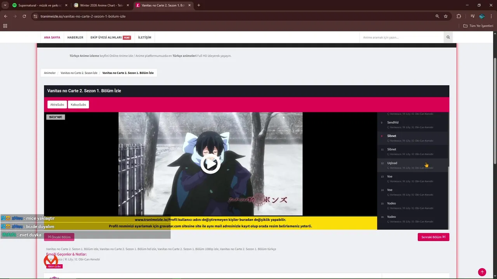
Task: Open the tab search dropdown arrow
Action: (x=5, y=5)
